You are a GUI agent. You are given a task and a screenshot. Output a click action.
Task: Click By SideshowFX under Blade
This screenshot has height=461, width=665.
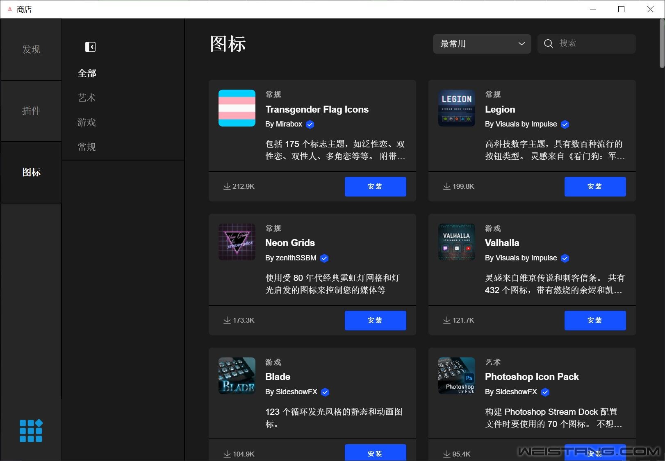click(292, 392)
